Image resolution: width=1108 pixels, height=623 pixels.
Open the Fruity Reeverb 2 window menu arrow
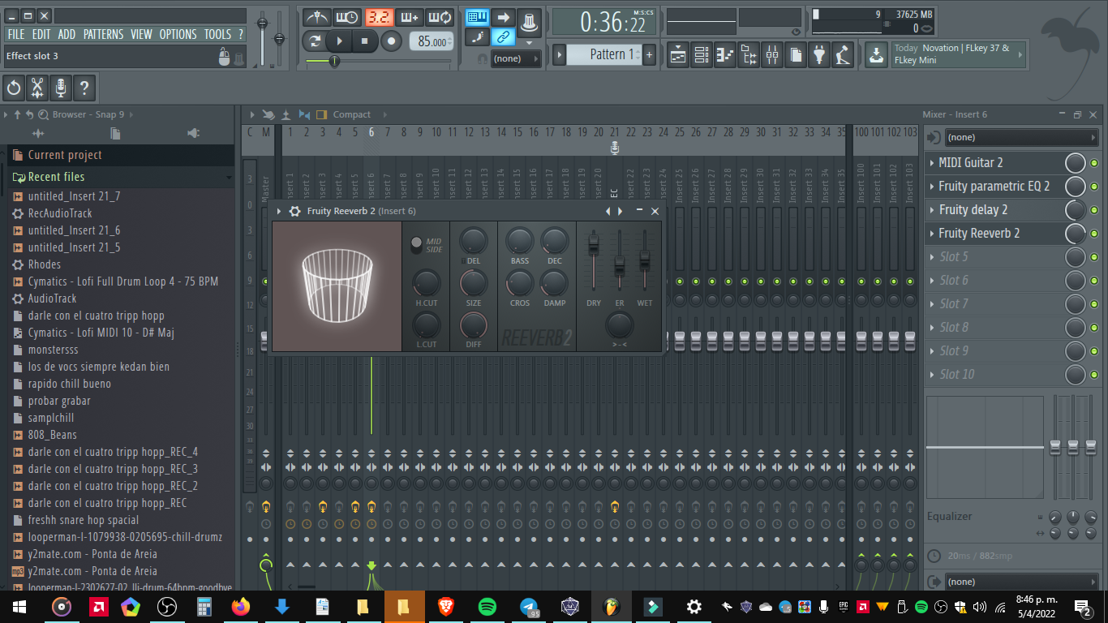coord(279,211)
